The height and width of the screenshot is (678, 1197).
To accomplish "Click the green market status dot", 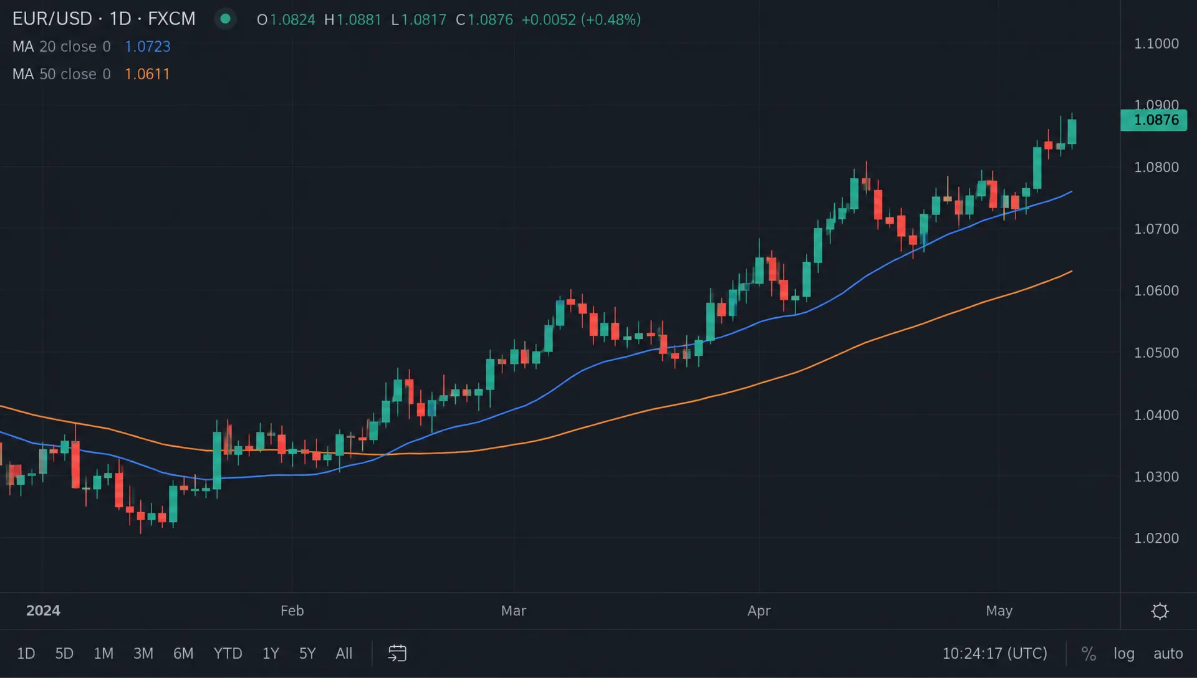I will pos(225,19).
